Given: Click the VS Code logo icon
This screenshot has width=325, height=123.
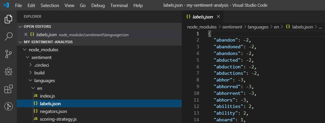Looking at the screenshot, I should (6, 5).
